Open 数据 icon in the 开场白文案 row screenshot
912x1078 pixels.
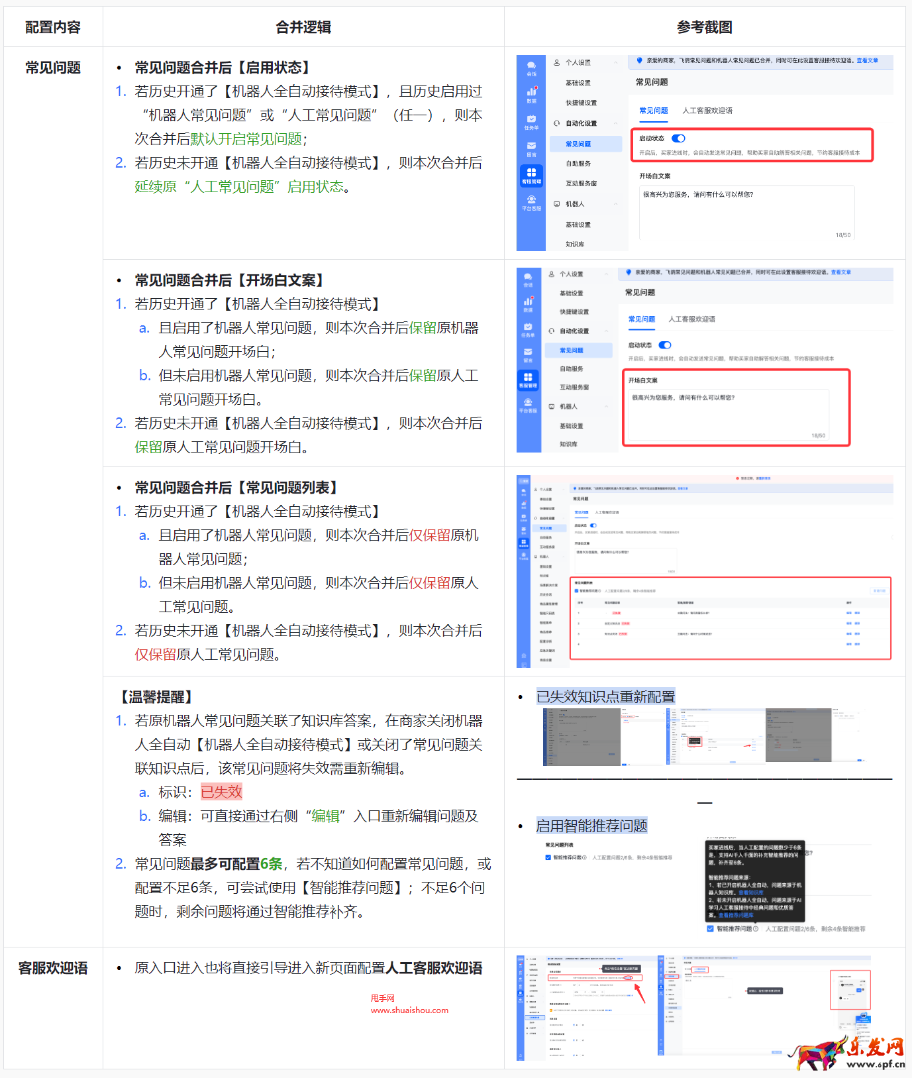(x=528, y=301)
